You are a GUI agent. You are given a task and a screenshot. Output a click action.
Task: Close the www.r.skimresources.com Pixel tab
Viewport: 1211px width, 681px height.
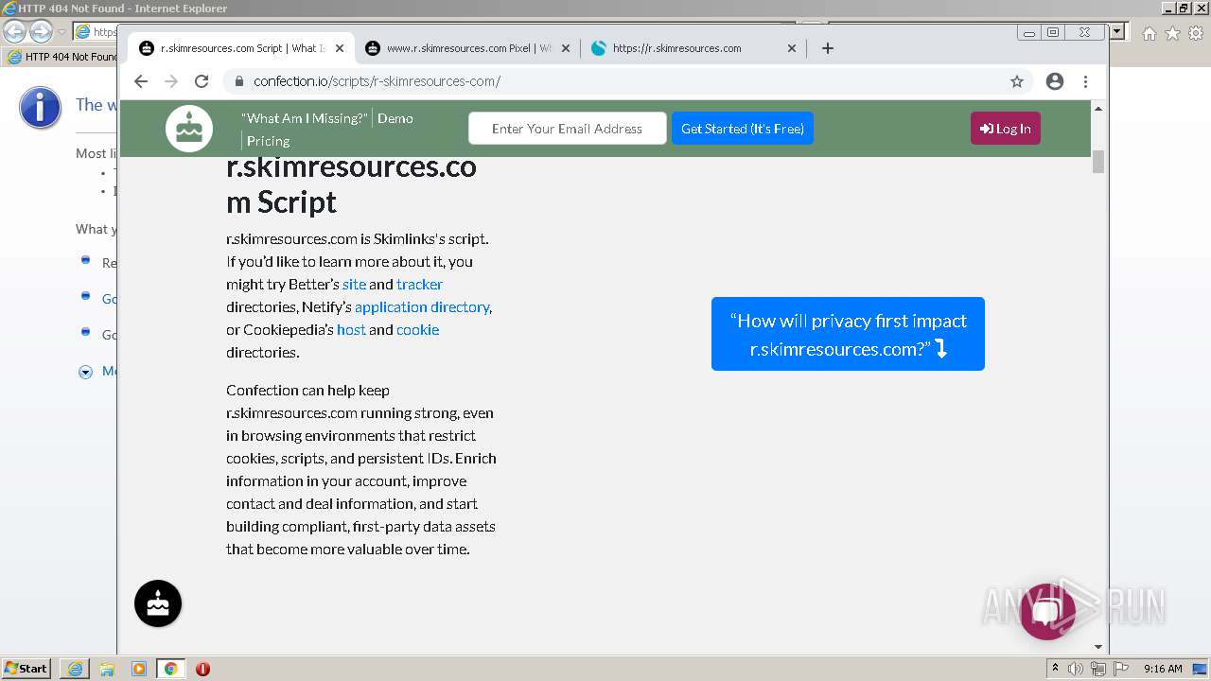click(x=566, y=48)
